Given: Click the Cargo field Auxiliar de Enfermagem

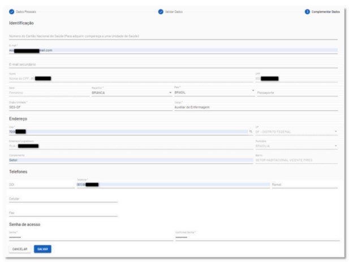Looking at the screenshot, I should (x=256, y=106).
